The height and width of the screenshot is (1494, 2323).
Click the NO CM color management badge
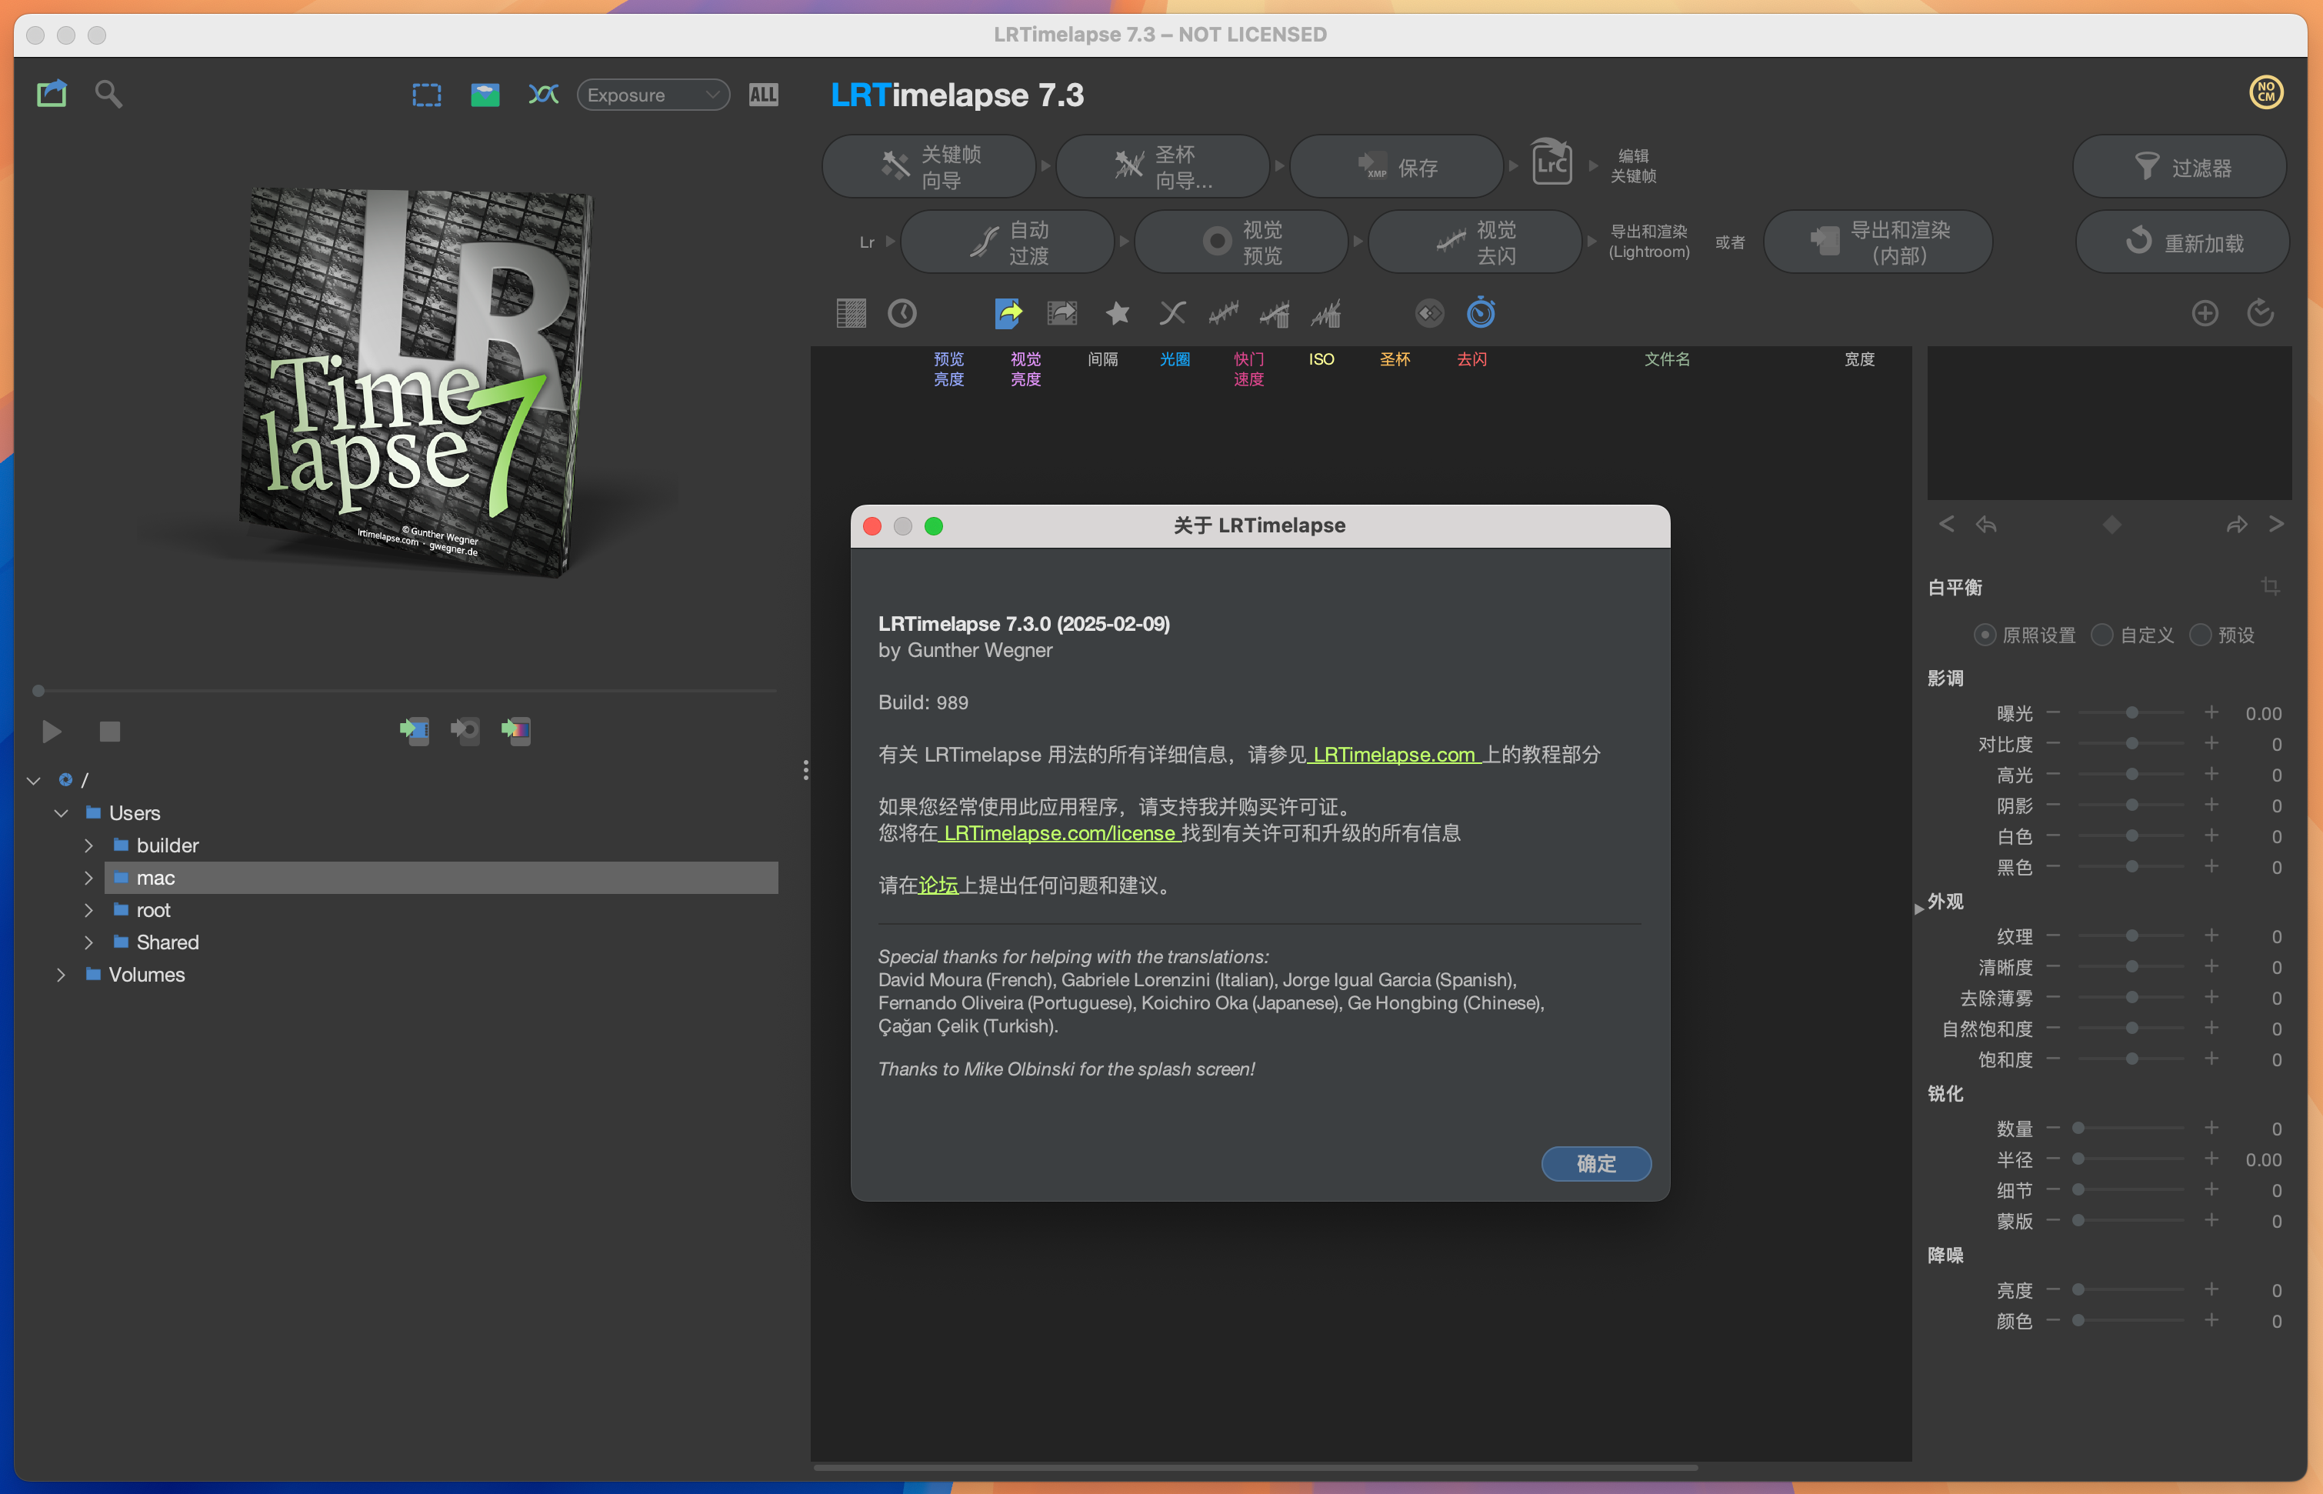pos(2266,92)
